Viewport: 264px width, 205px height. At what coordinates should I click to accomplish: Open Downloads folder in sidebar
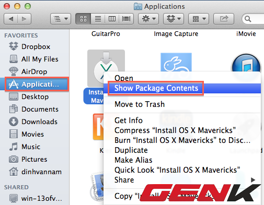[x=35, y=122]
